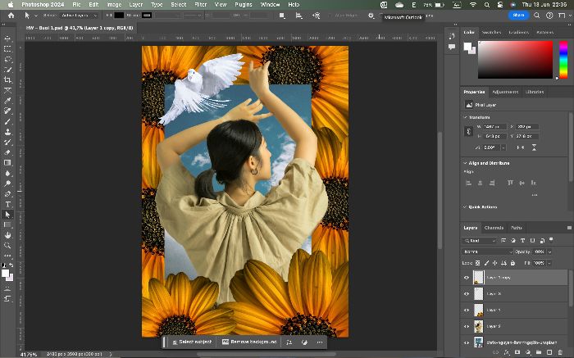Image resolution: width=574 pixels, height=358 pixels.
Task: Switch to the Adjustments tab
Action: click(x=505, y=92)
